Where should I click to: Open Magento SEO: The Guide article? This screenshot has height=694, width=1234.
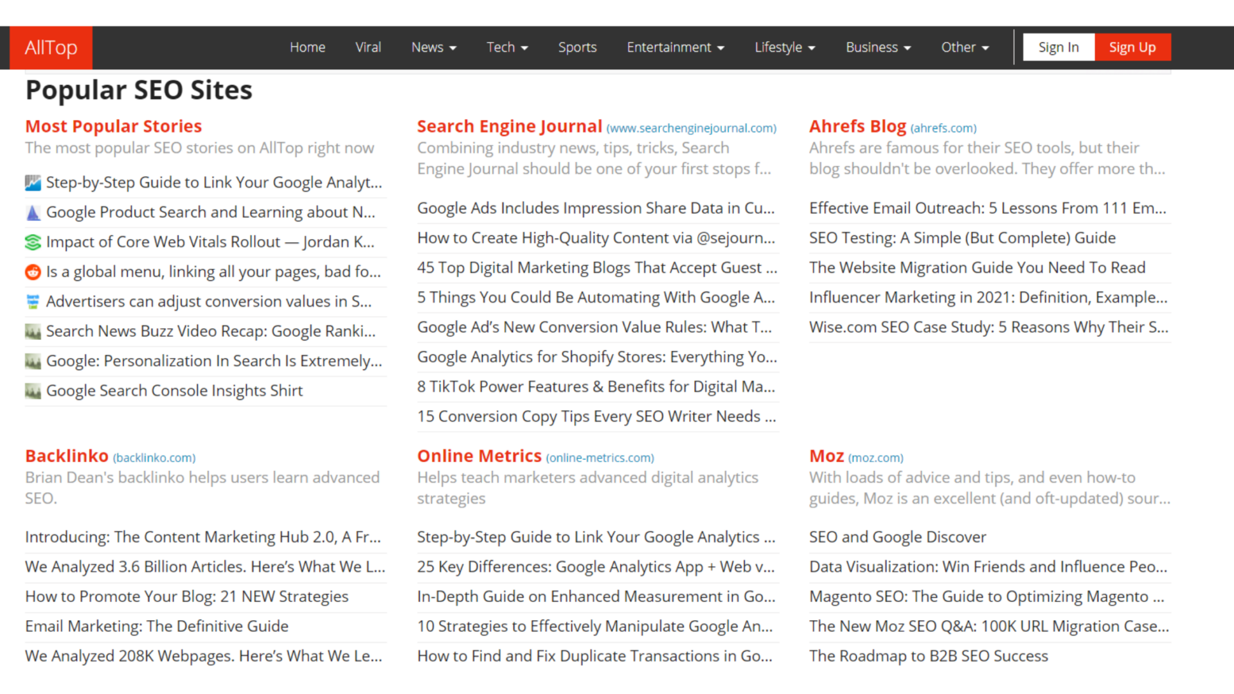[987, 597]
